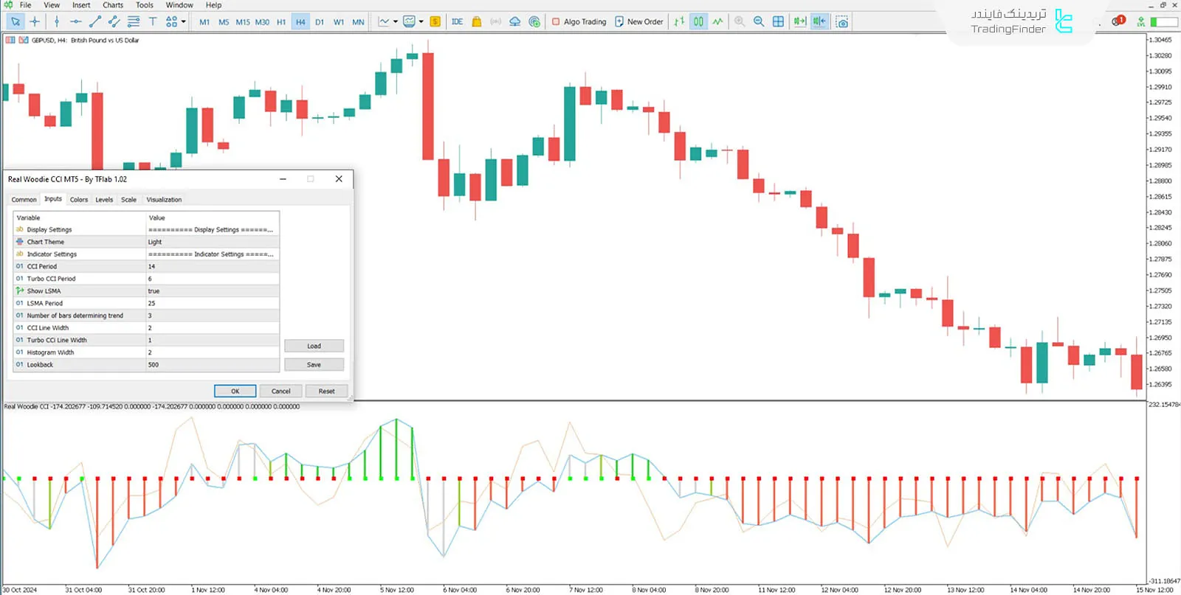Select the text label tool

[153, 21]
